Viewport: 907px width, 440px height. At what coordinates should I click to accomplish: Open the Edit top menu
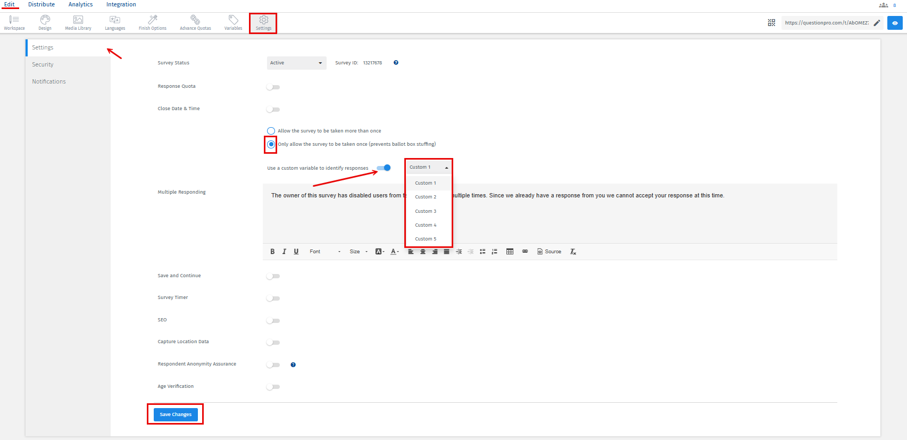10,4
